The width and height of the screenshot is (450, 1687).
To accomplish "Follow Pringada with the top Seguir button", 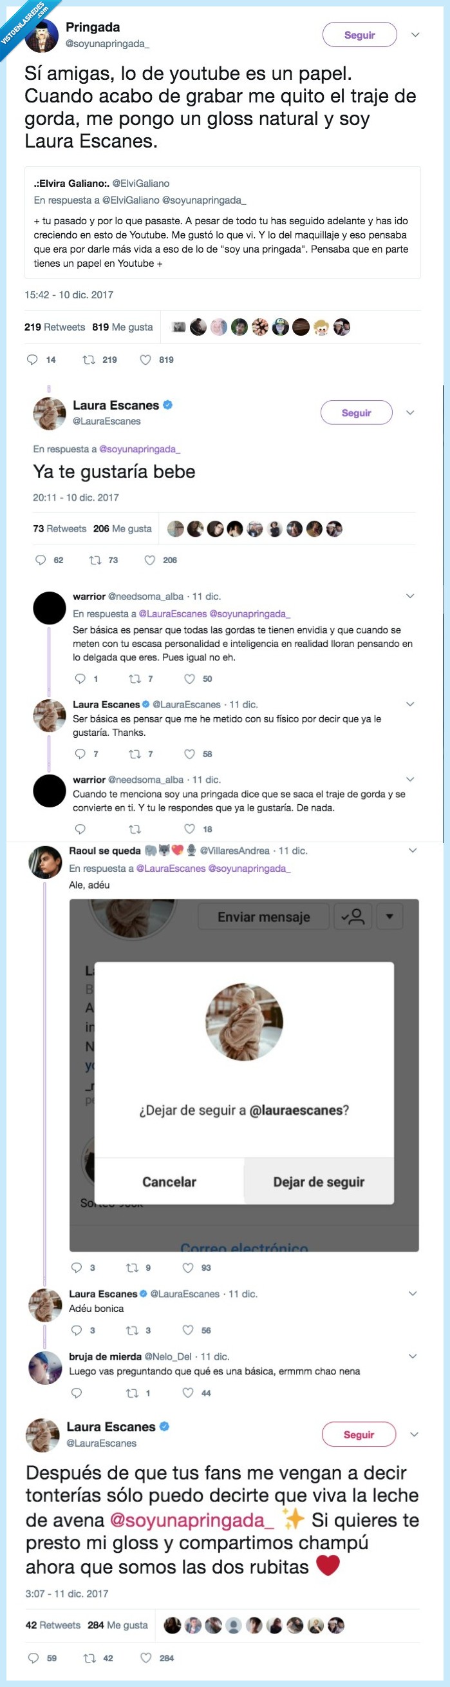I will click(x=359, y=35).
